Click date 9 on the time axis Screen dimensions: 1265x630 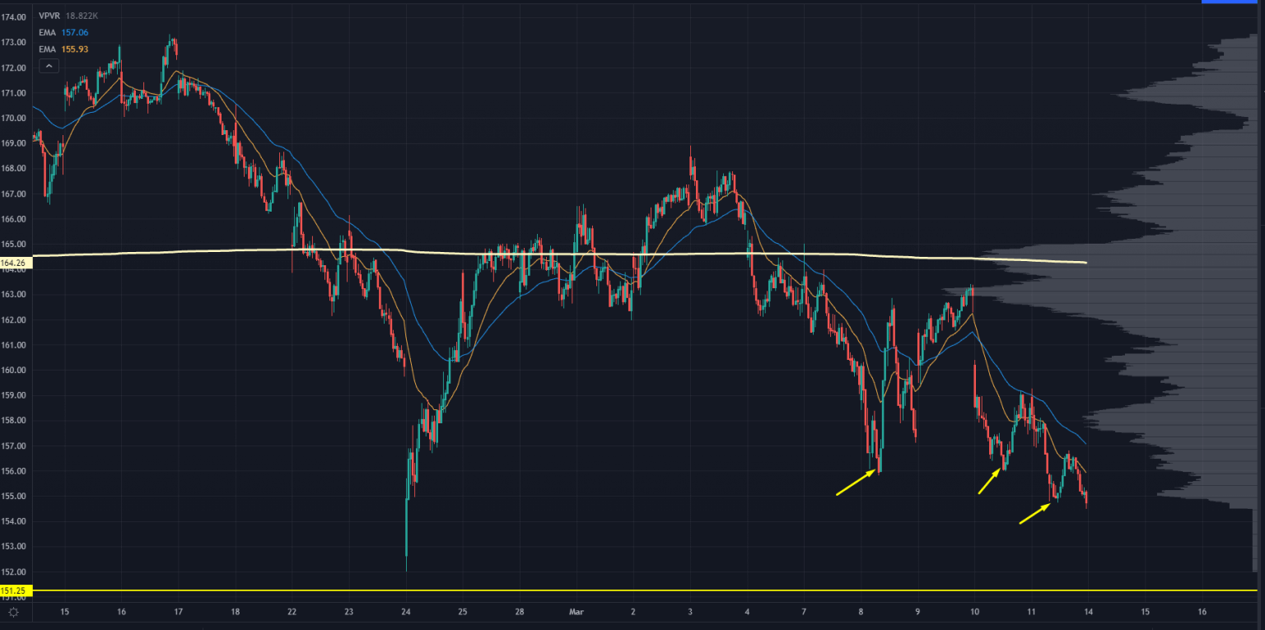[x=917, y=612]
